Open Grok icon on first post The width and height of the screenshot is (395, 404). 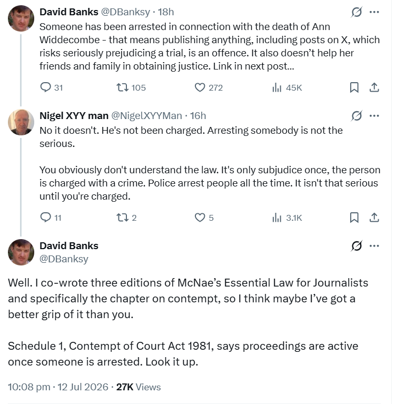(357, 12)
